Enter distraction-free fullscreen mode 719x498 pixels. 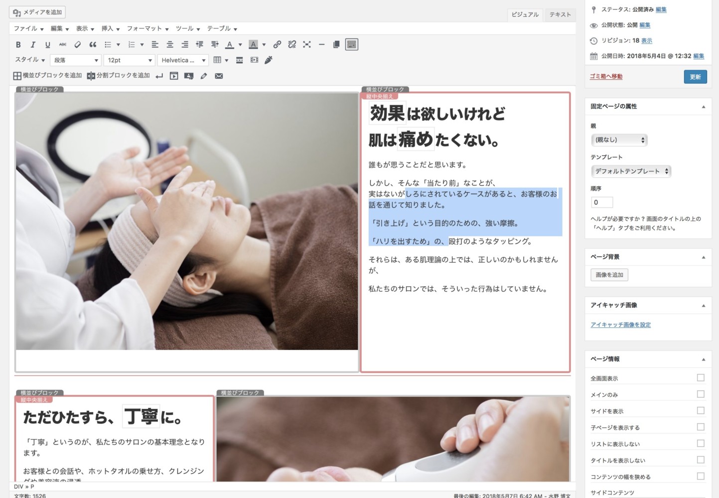click(307, 45)
